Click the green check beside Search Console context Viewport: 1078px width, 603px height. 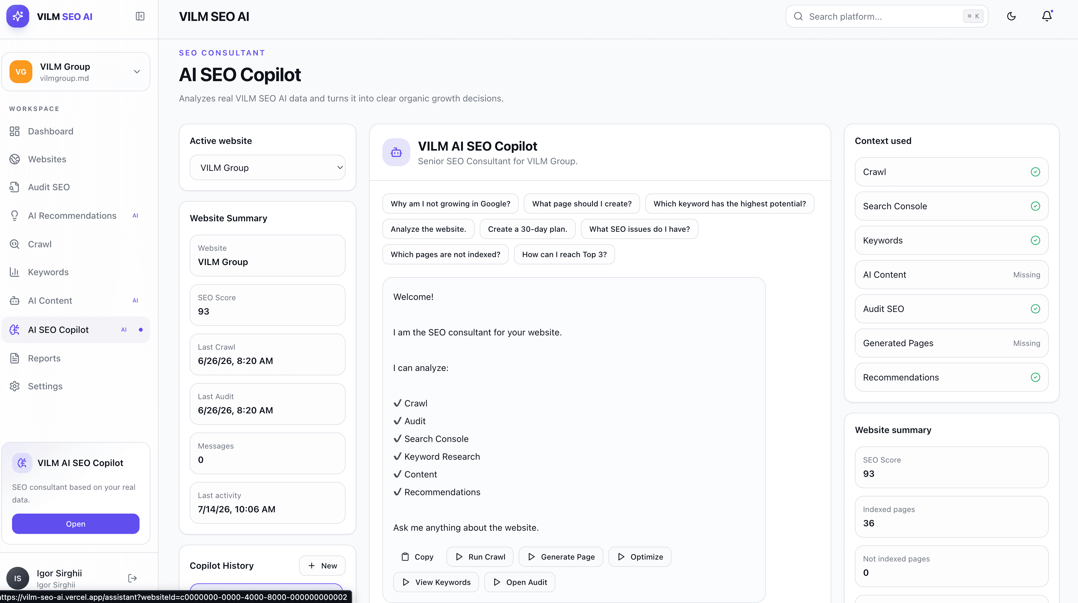coord(1035,206)
